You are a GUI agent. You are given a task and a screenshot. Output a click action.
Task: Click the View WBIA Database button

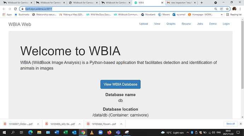(121, 84)
